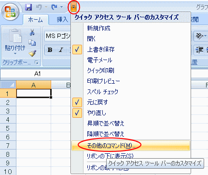
Task: Click the Select All corner button
Action: click(8, 85)
